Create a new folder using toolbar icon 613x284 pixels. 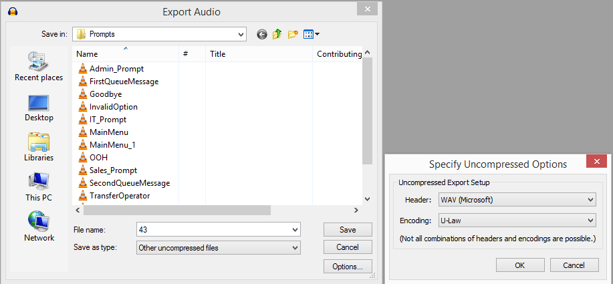point(293,34)
